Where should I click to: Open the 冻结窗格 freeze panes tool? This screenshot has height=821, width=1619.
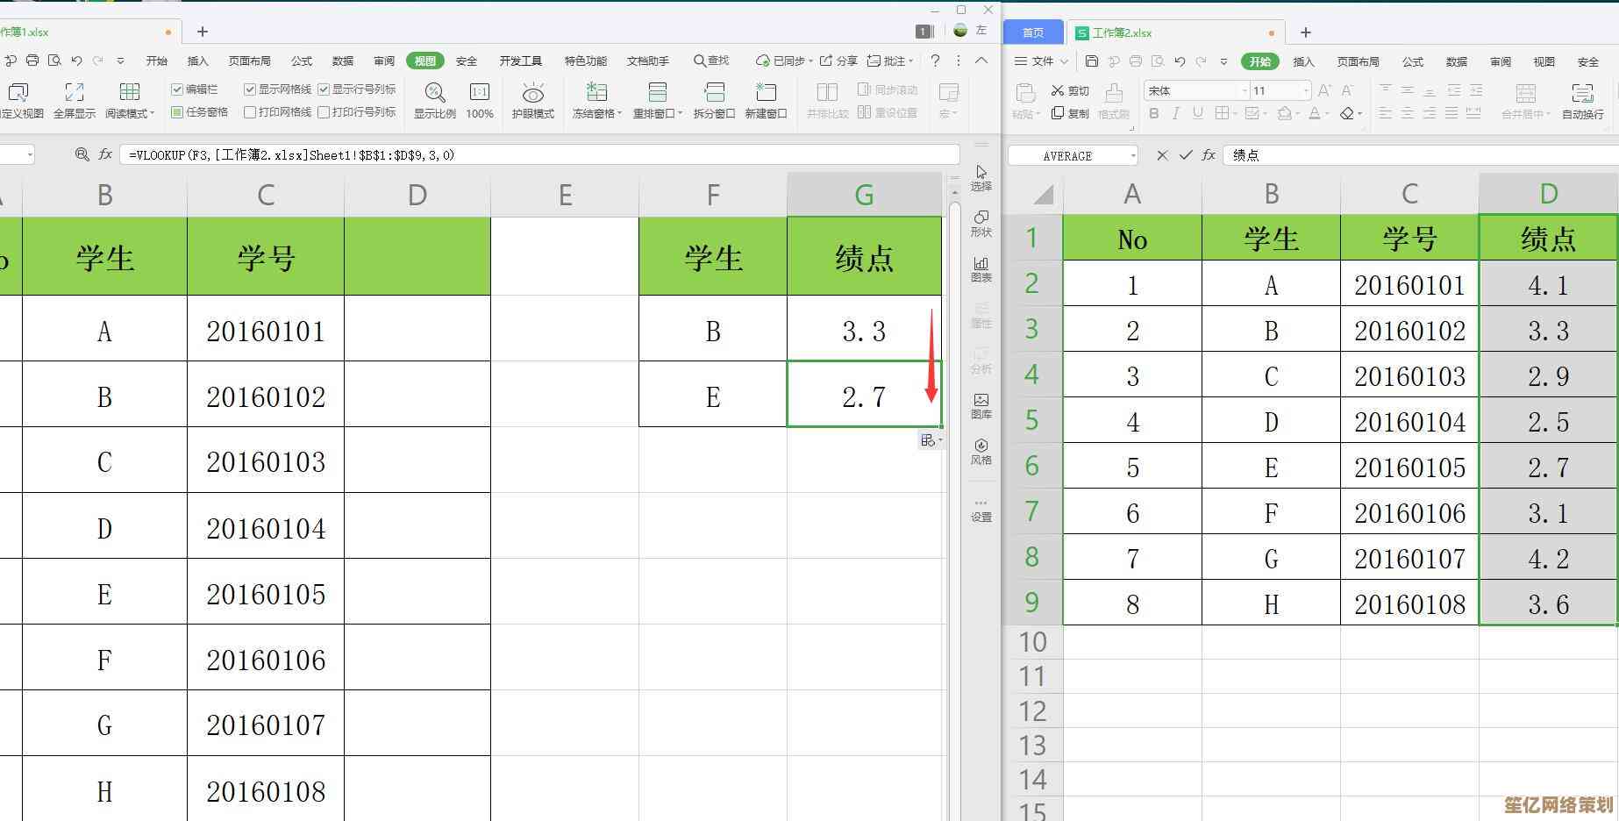point(596,93)
